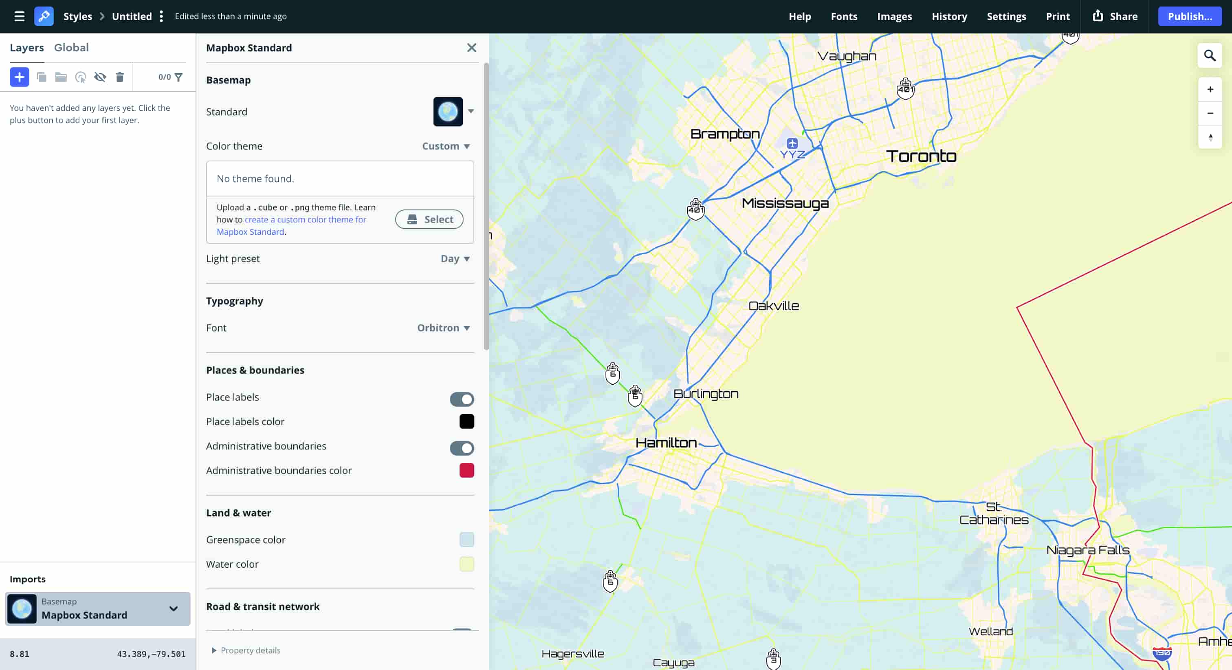Click the Publish button
The height and width of the screenshot is (670, 1232).
pos(1190,16)
